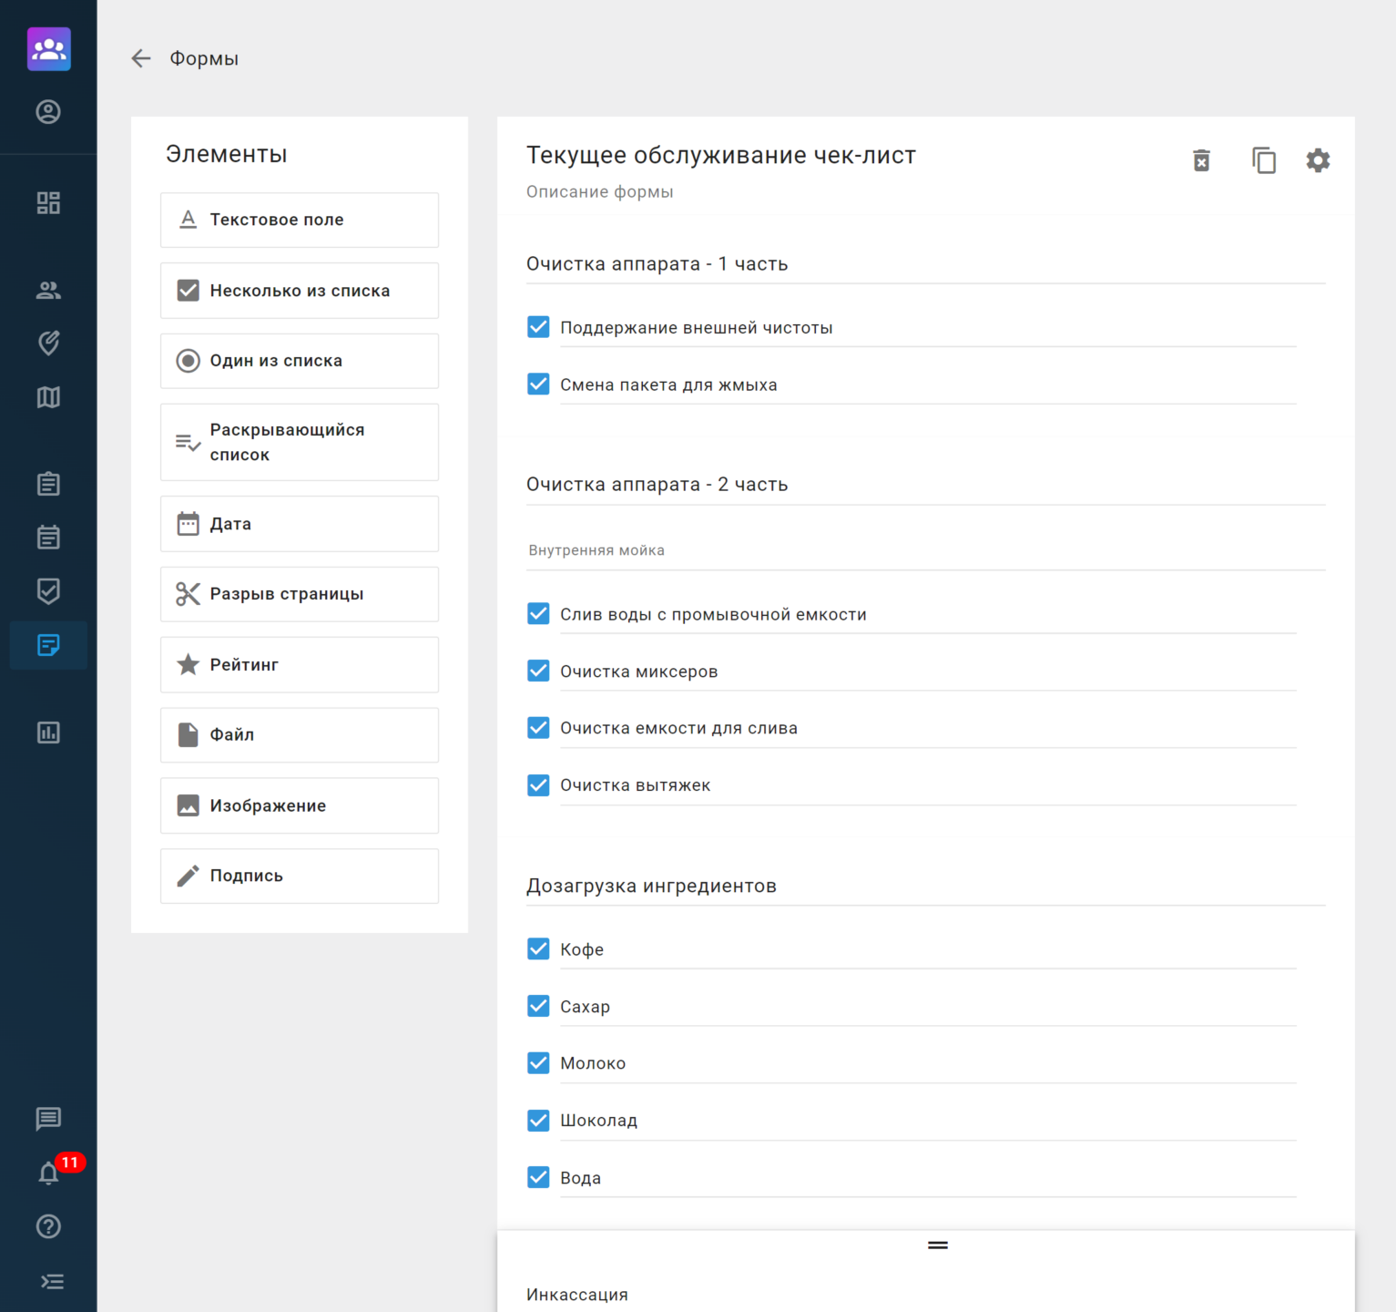Add a Разрыв страницы element

pos(300,594)
